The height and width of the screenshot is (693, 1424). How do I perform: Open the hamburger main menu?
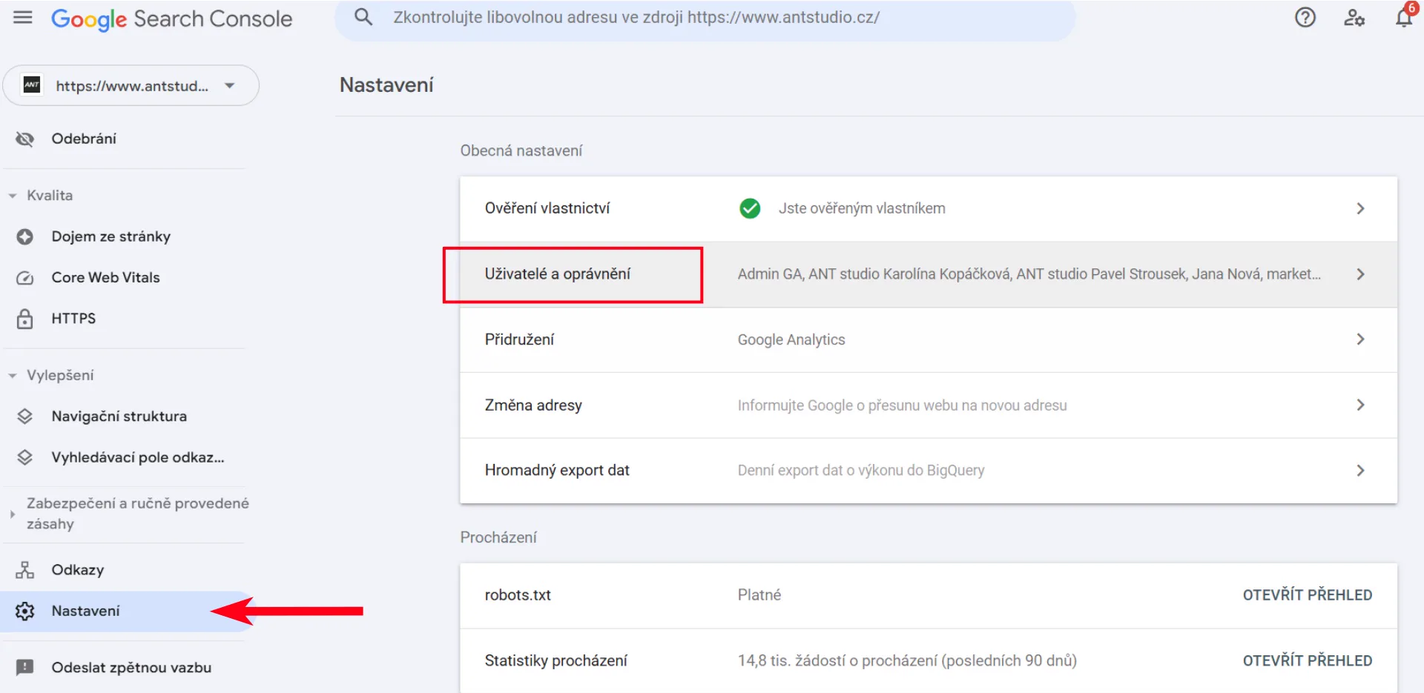tap(23, 17)
